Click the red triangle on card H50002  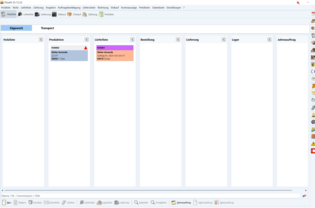pos(86,48)
